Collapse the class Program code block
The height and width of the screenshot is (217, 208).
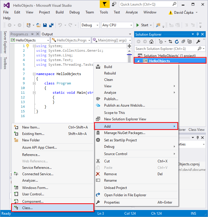click(x=34, y=83)
